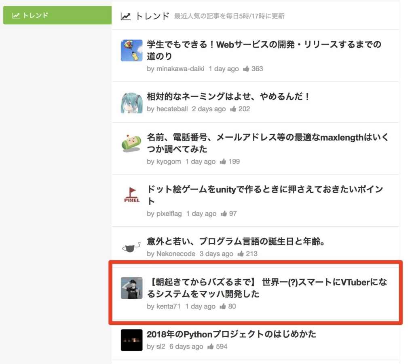The width and height of the screenshot is (414, 364).
Task: Open the VTuber system マッハ開発 article
Action: coord(267,288)
